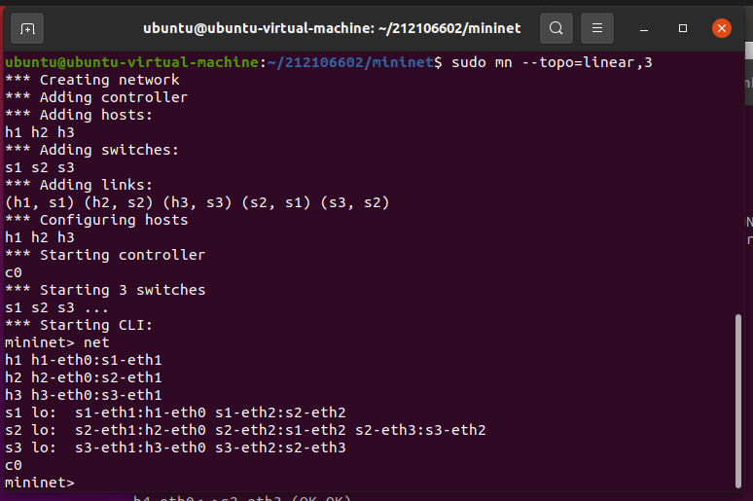The height and width of the screenshot is (501, 753).
Task: Click 'h3 h3-eth0:s3-eth1' output line
Action: click(84, 395)
